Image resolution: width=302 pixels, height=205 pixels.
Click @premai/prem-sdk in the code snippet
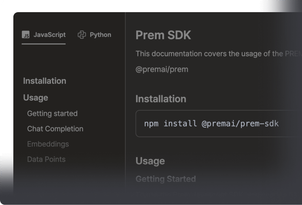click(x=240, y=124)
